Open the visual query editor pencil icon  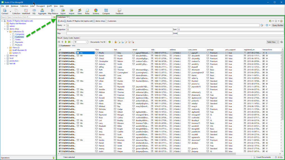click(x=262, y=25)
